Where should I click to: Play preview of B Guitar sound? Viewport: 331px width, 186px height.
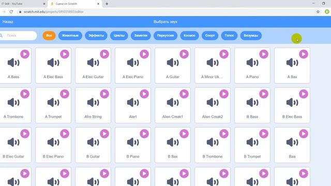[104, 134]
